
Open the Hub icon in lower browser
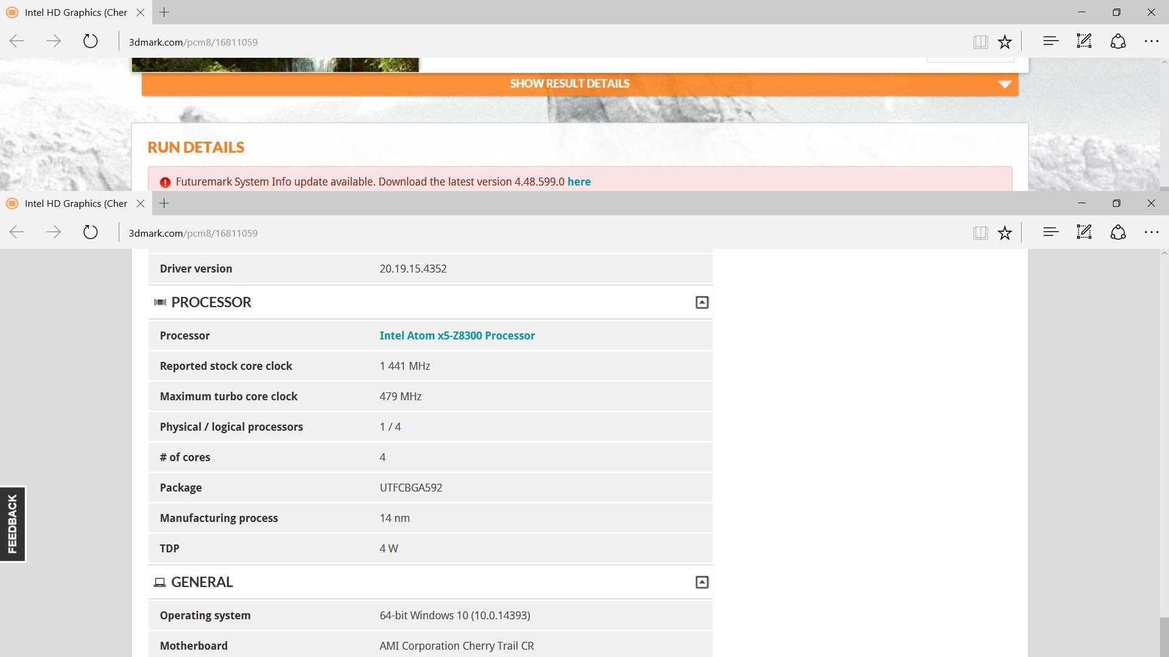pos(1050,232)
